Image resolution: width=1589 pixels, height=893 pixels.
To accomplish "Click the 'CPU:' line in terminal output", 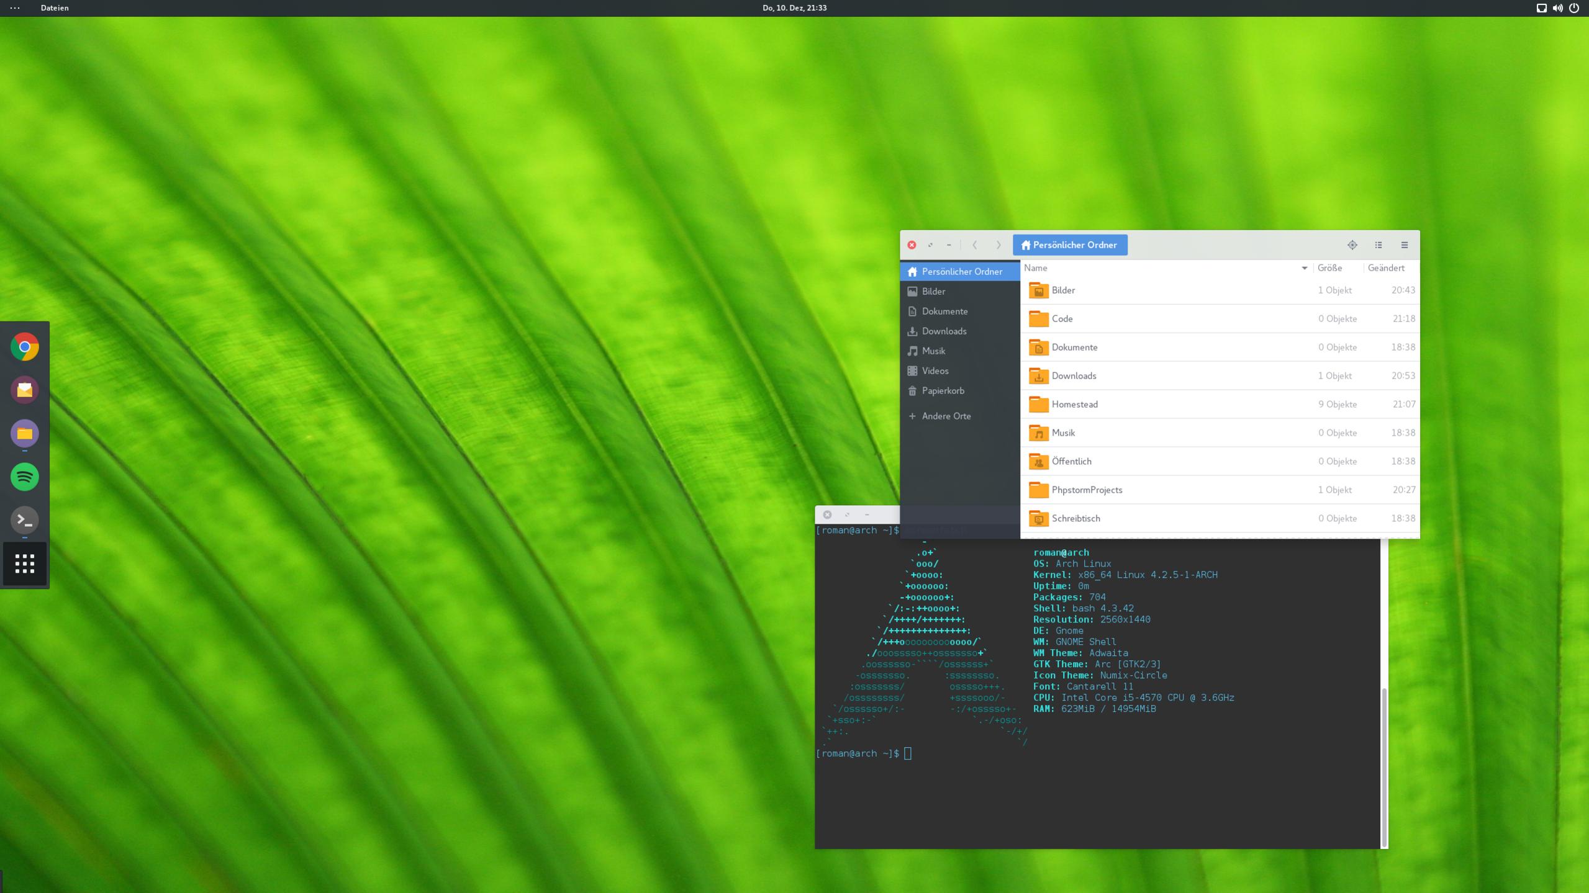I will (x=1134, y=698).
